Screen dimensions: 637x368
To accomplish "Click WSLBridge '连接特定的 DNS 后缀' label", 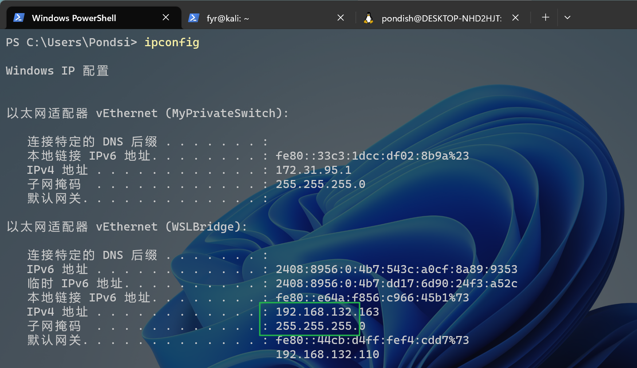I will (92, 255).
